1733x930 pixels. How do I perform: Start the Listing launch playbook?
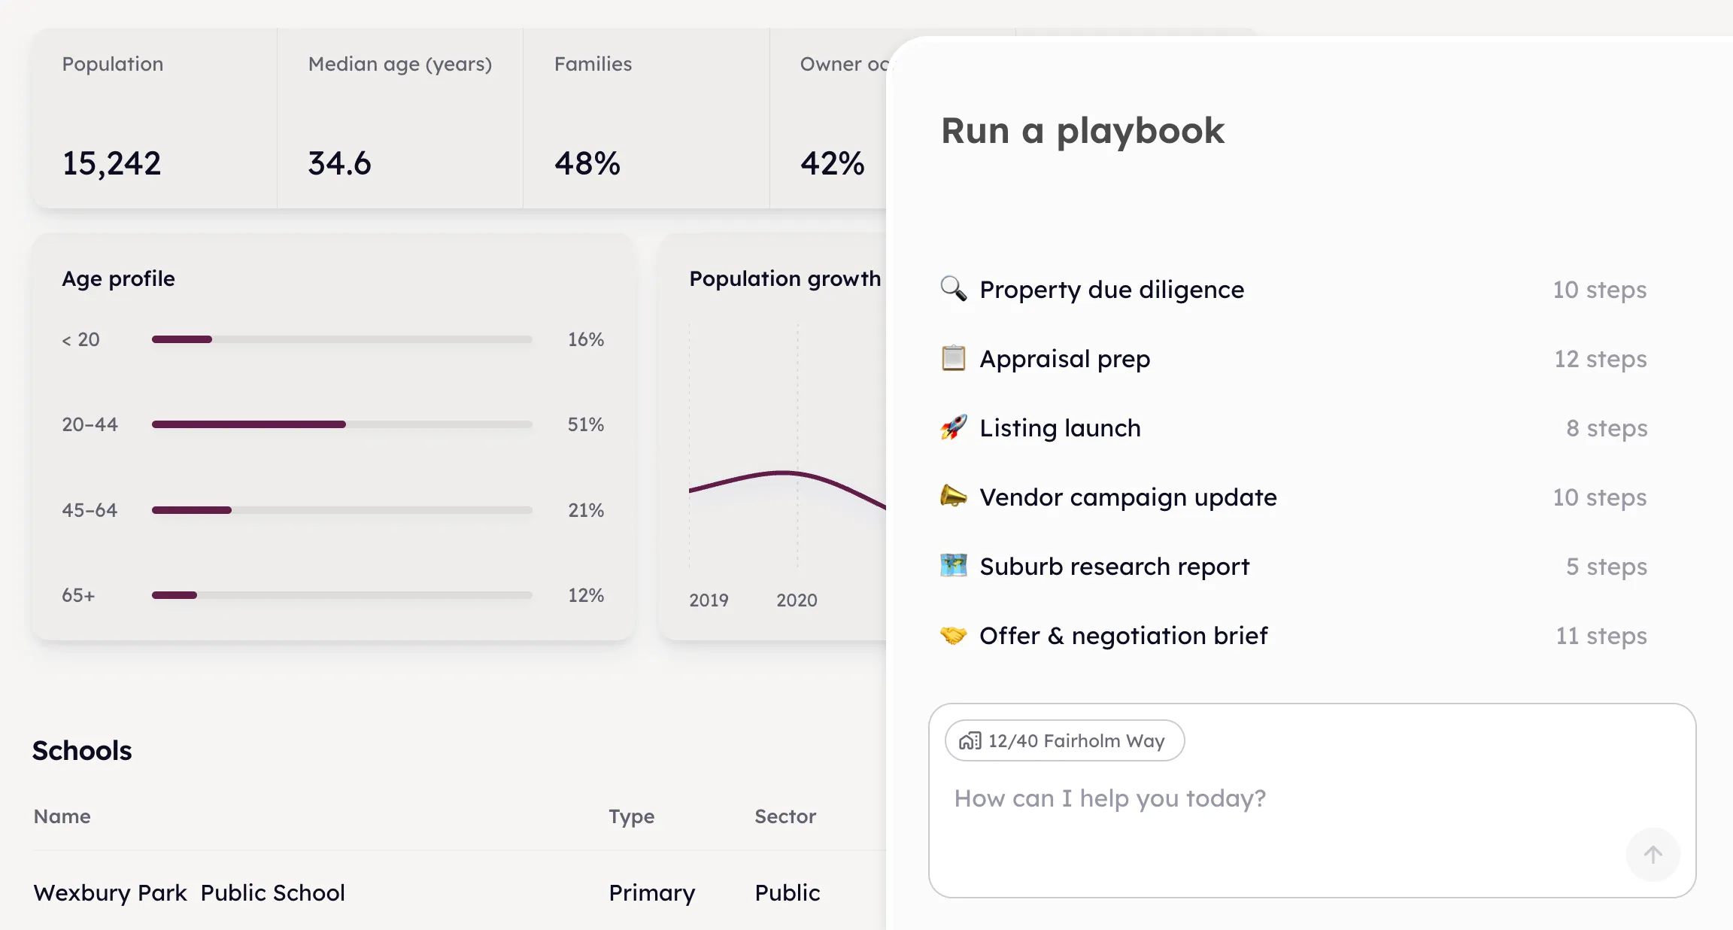point(1294,428)
